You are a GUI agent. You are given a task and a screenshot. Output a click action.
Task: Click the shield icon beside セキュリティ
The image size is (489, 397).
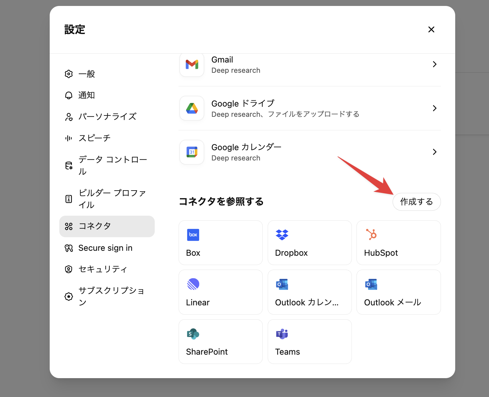click(69, 269)
